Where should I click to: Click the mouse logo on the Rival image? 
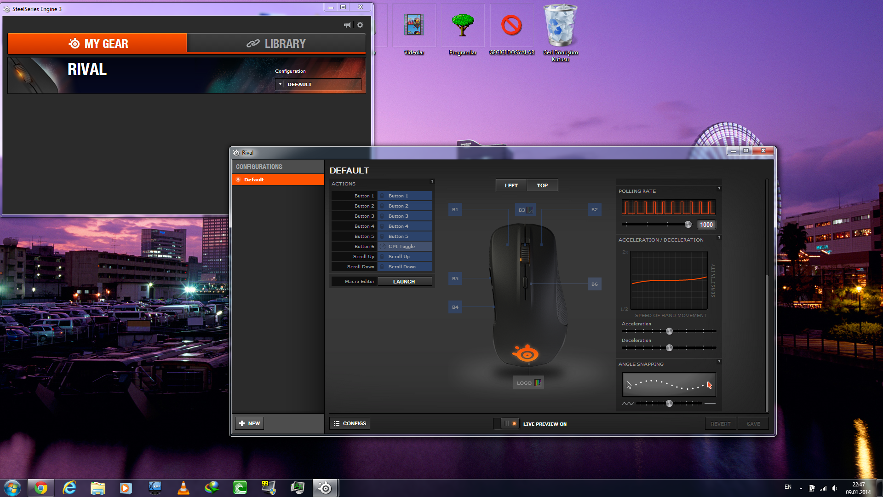526,354
